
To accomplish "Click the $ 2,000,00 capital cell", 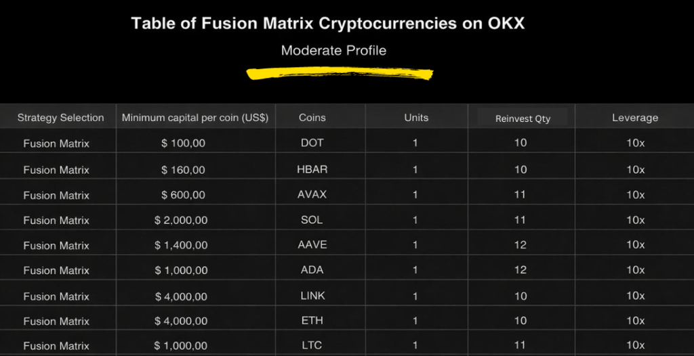I will [x=181, y=220].
